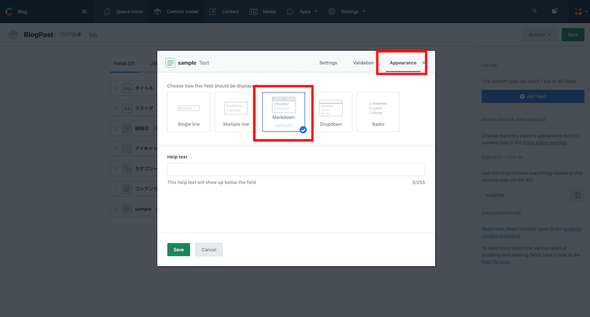Click the Contentful logo icon
Screen dimensions: 590x317
pos(9,12)
